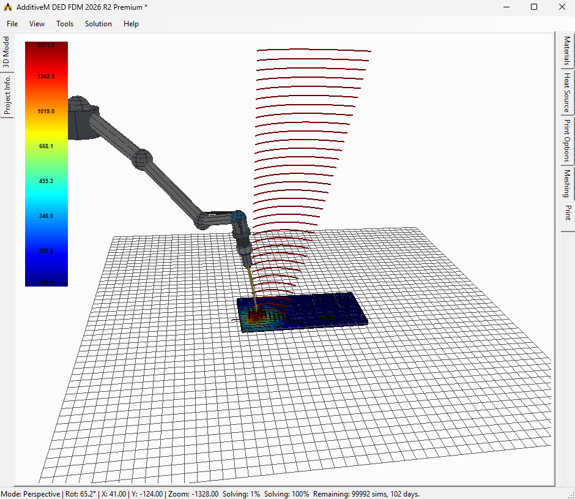
Task: Open the Heat Source side tab
Action: click(567, 91)
